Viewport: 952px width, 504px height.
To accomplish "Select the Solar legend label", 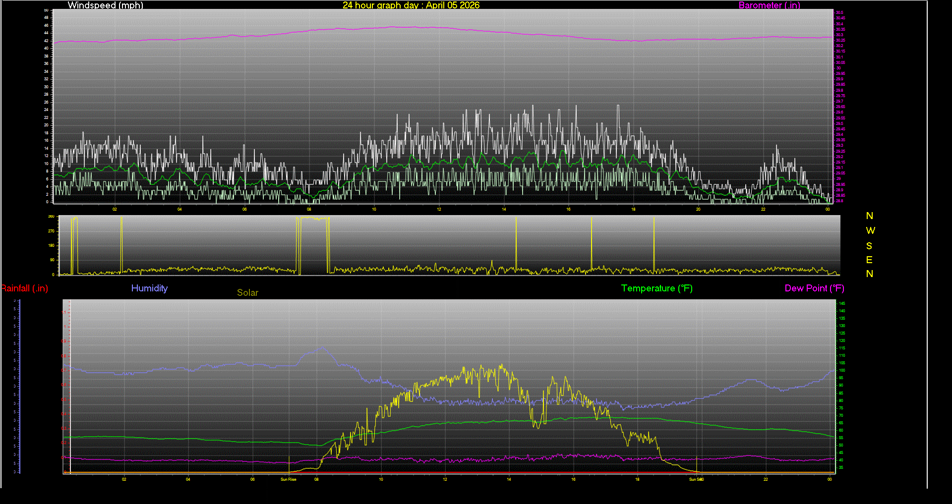I will (x=247, y=292).
